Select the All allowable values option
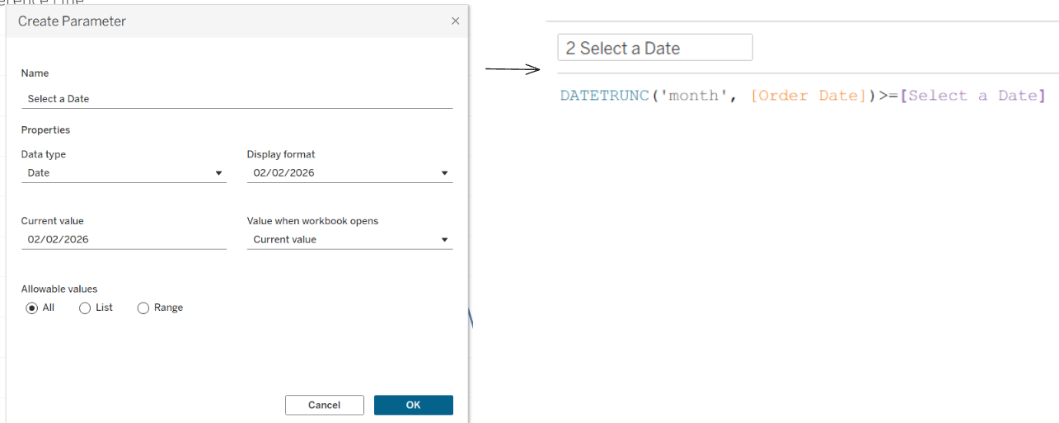This screenshot has width=1059, height=423. pyautogui.click(x=32, y=308)
